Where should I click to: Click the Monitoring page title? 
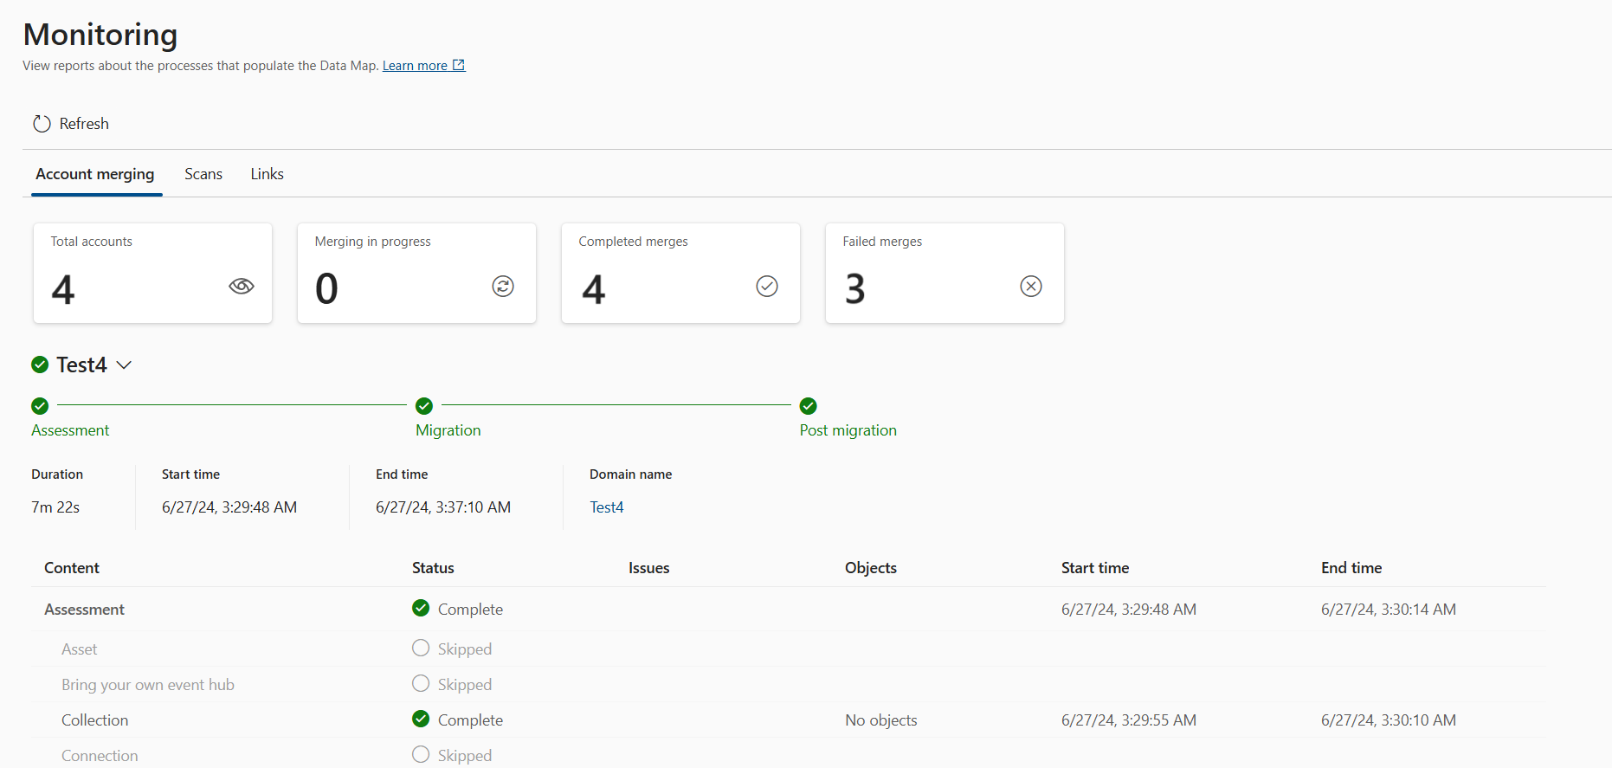pyautogui.click(x=100, y=35)
